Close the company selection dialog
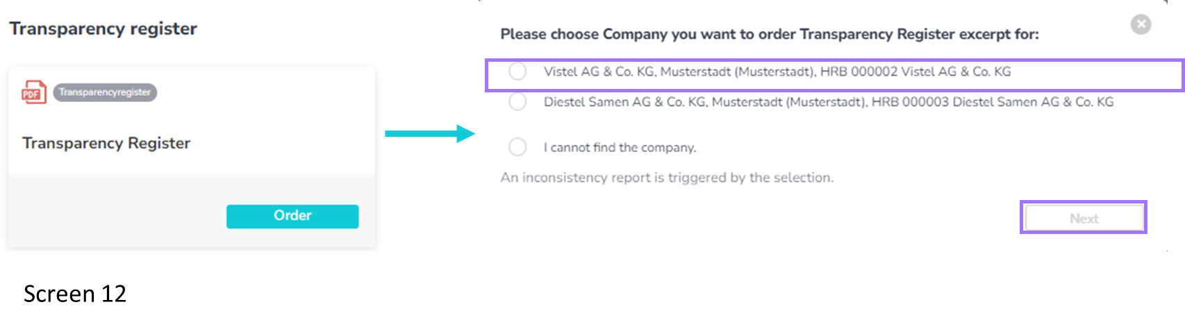The width and height of the screenshot is (1185, 325). [1141, 24]
